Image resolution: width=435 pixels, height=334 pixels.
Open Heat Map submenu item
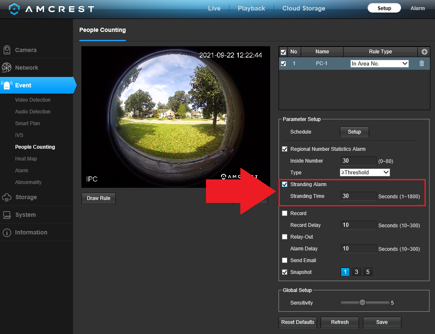[x=26, y=159]
